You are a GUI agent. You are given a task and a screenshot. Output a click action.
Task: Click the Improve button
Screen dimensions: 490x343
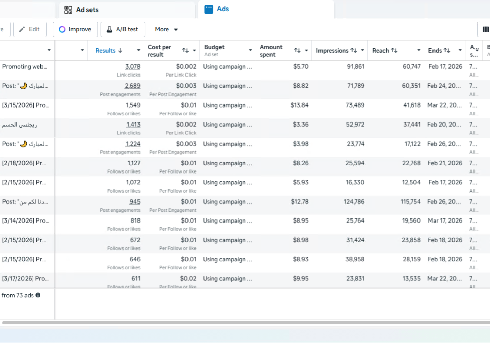[x=75, y=29]
